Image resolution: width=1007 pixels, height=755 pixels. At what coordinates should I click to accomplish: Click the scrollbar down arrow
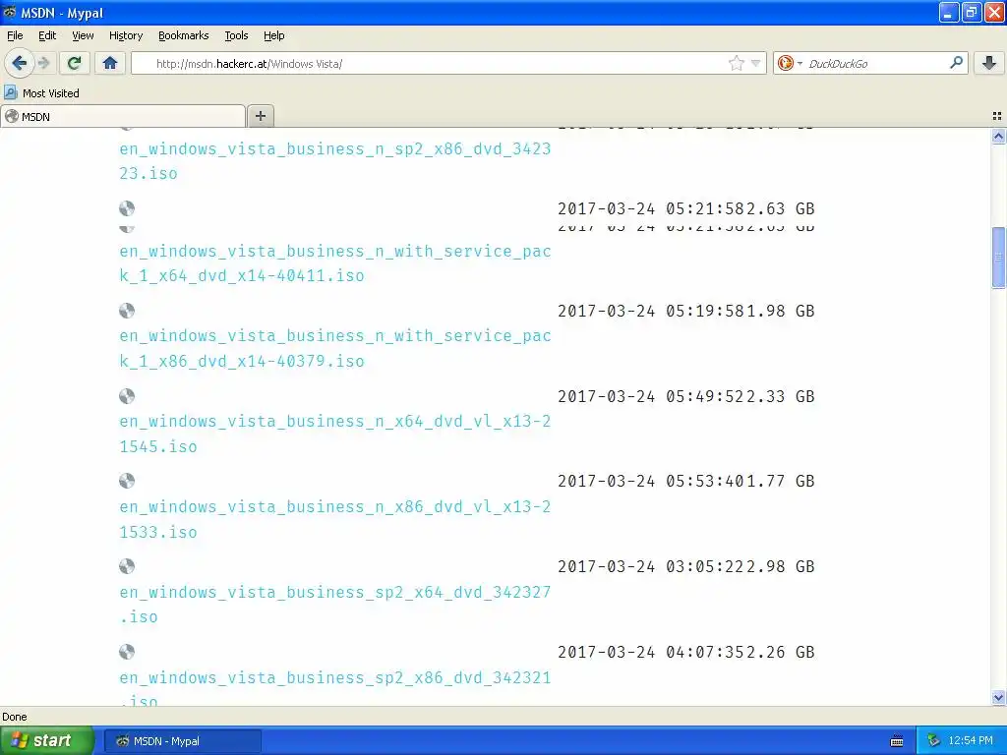point(998,697)
